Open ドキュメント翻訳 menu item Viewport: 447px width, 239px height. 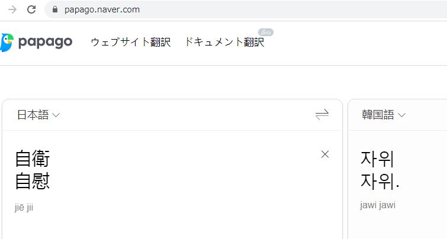pyautogui.click(x=224, y=42)
